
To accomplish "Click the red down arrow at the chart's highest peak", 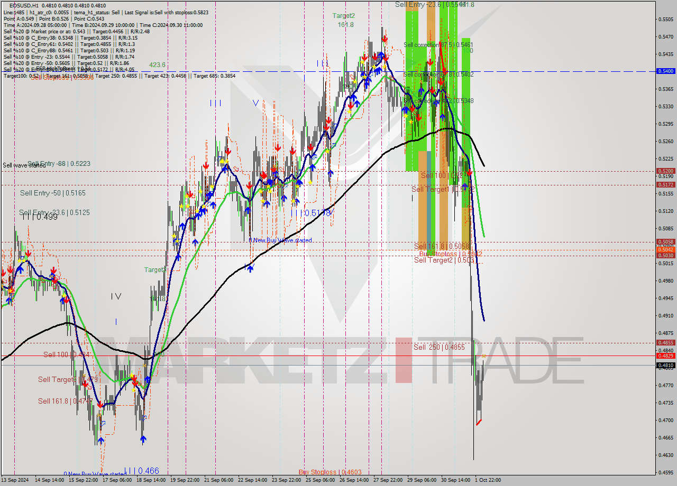I will pos(385,39).
